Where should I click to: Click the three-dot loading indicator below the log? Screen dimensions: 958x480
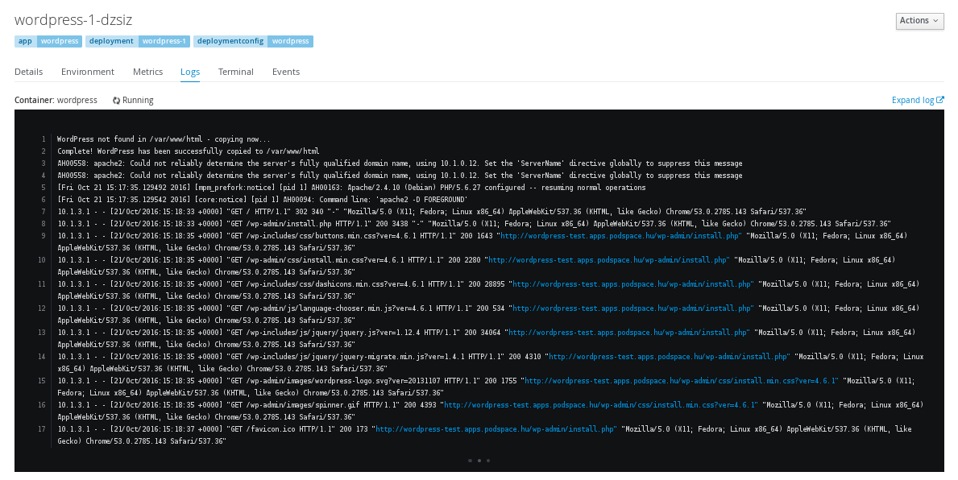(479, 461)
